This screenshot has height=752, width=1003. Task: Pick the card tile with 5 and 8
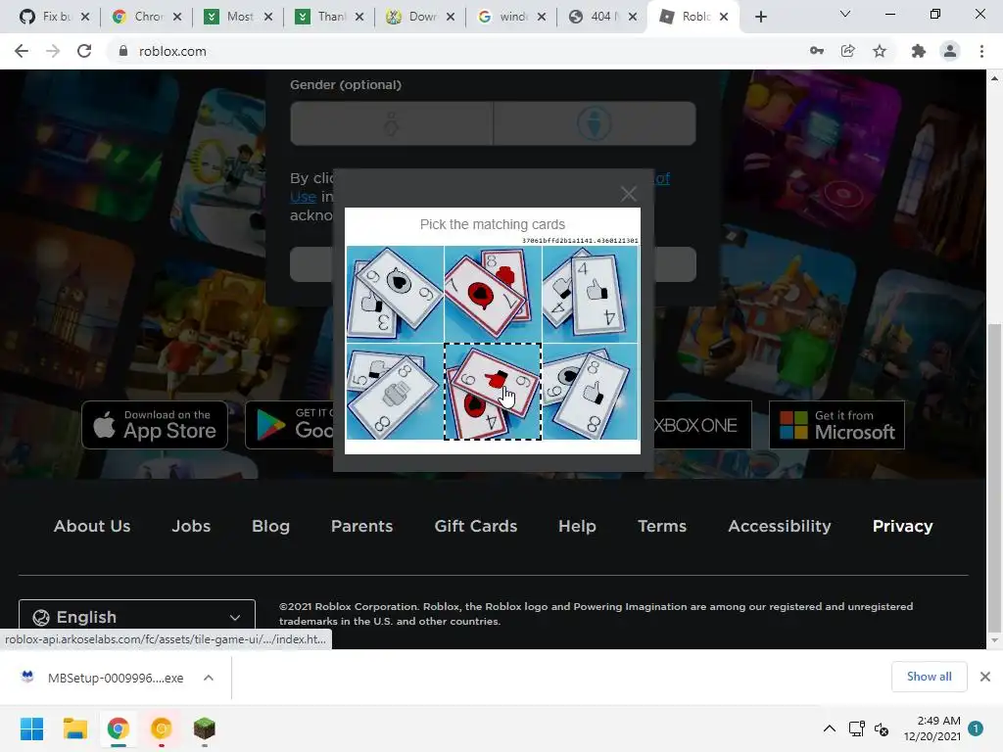(395, 392)
